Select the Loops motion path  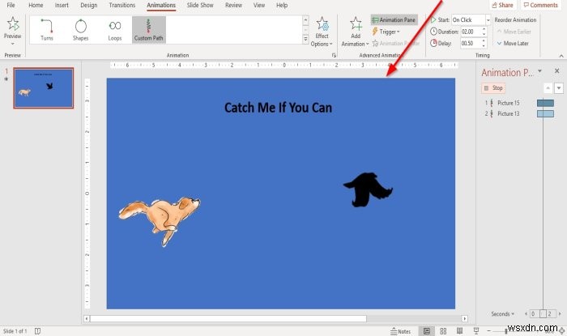[x=115, y=30]
